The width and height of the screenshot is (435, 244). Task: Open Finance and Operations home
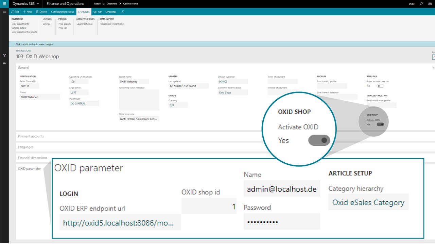pos(65,4)
